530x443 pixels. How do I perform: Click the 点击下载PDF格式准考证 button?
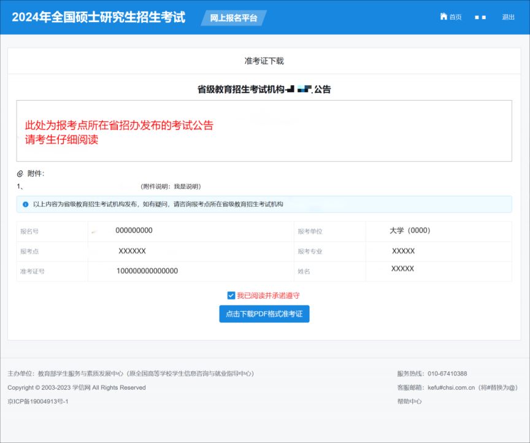pos(264,314)
